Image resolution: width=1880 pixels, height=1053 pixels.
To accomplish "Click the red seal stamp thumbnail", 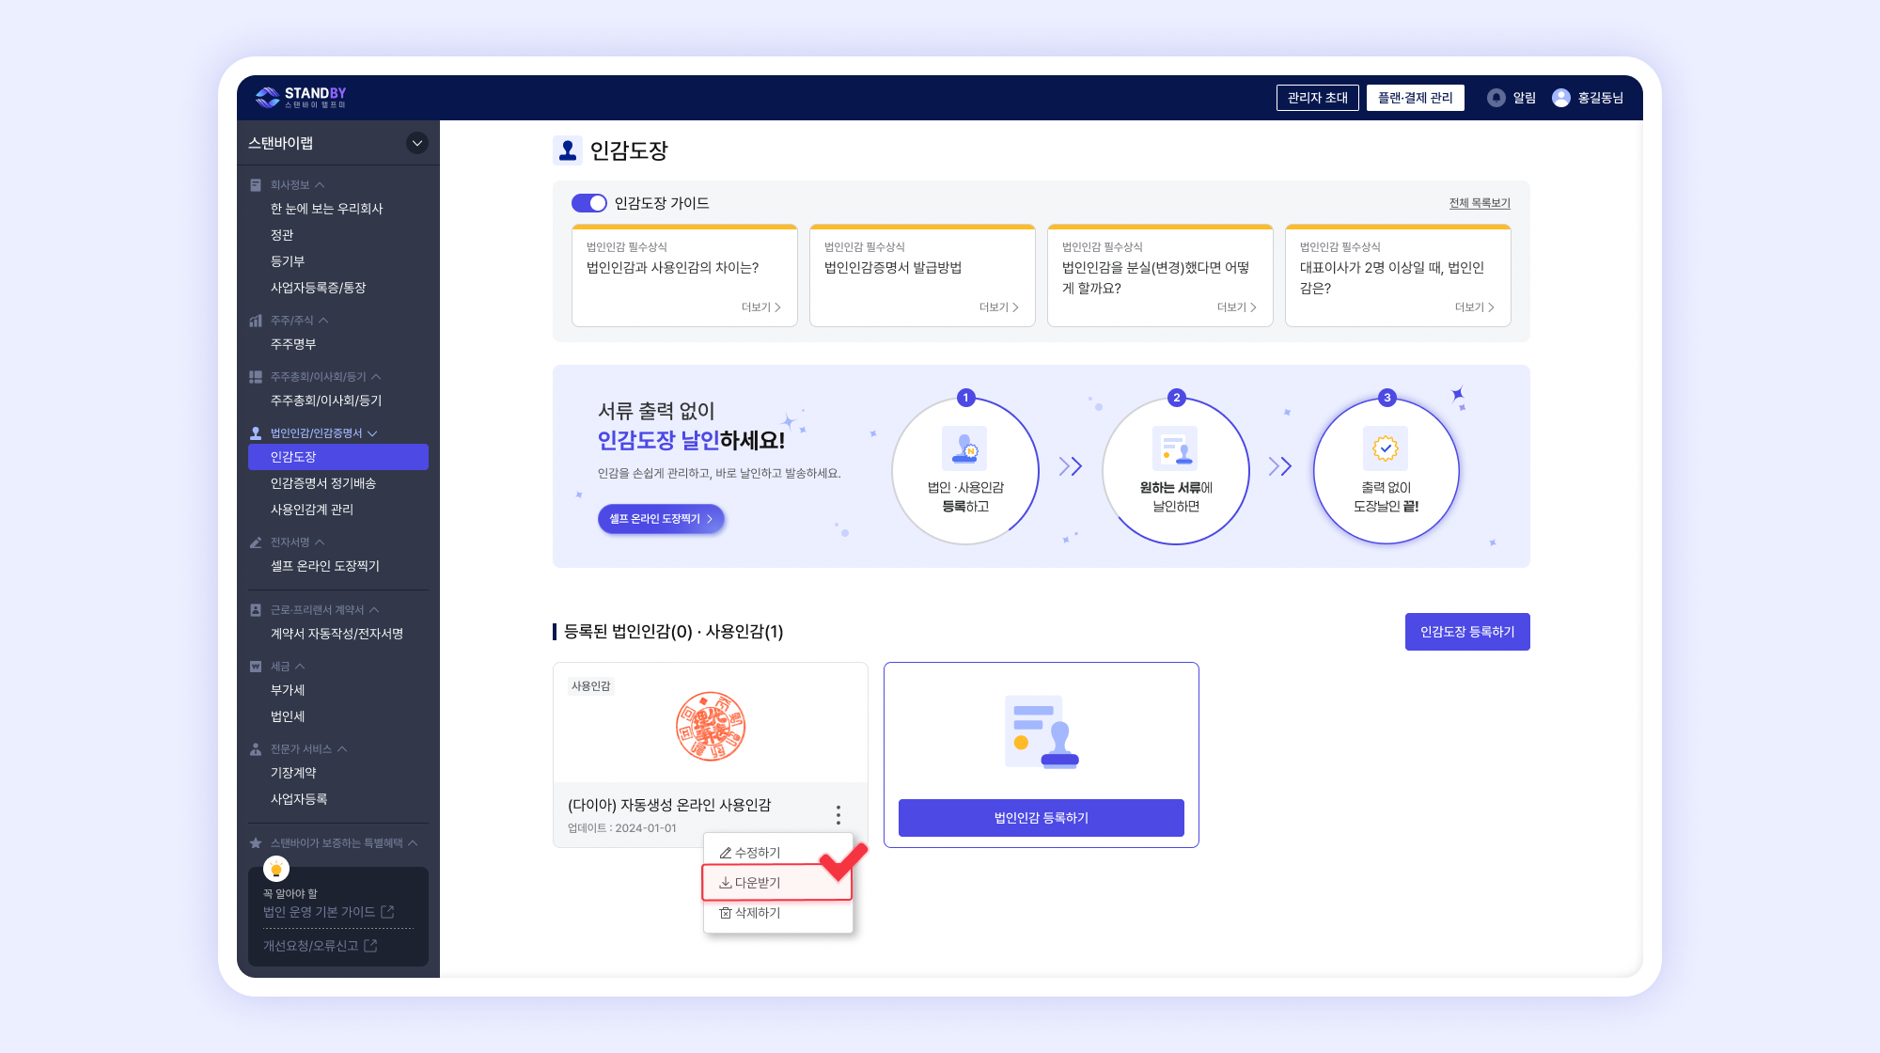I will (x=711, y=726).
